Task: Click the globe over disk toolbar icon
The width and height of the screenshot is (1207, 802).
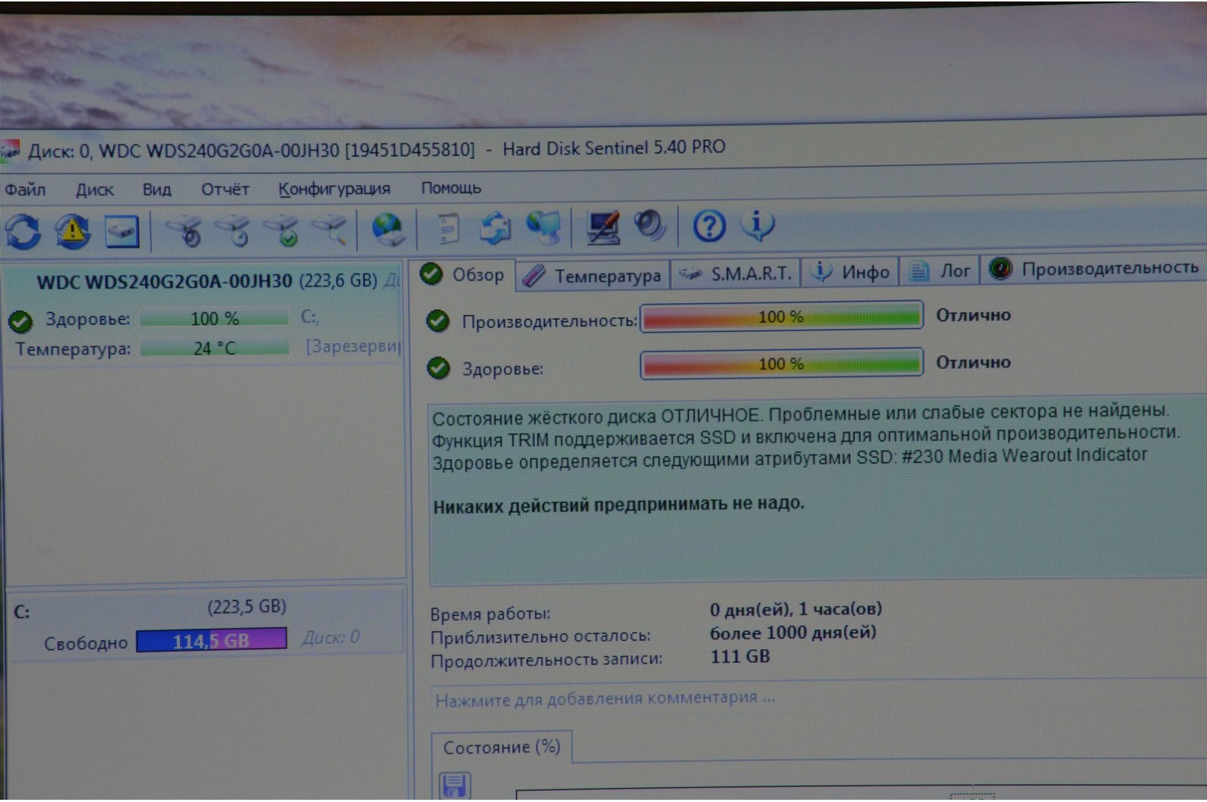Action: click(x=388, y=229)
